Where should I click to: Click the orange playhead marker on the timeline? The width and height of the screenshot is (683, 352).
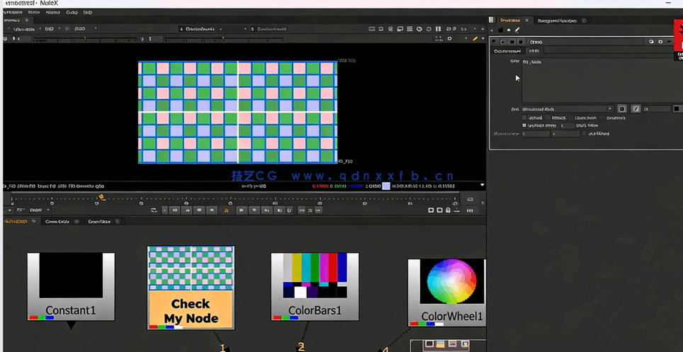click(x=101, y=198)
